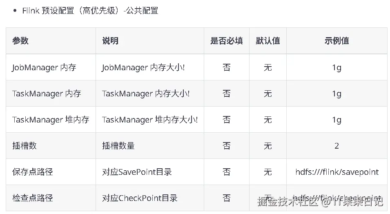Click the 掘金技术社区 watermark text

[287, 201]
